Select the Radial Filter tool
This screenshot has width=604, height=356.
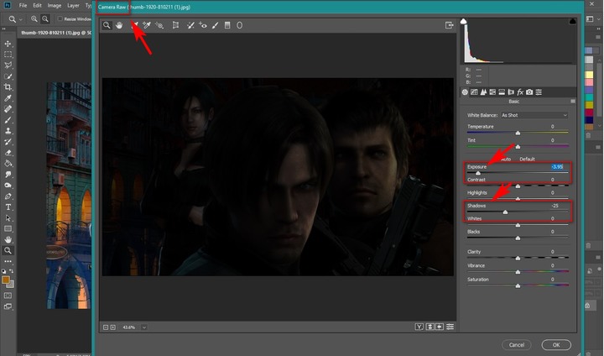(240, 25)
